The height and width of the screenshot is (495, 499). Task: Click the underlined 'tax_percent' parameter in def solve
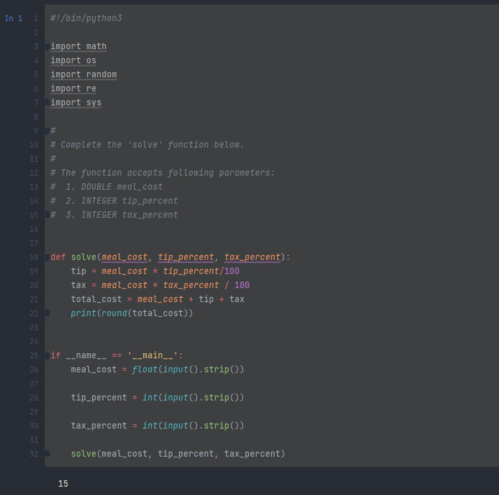(252, 257)
